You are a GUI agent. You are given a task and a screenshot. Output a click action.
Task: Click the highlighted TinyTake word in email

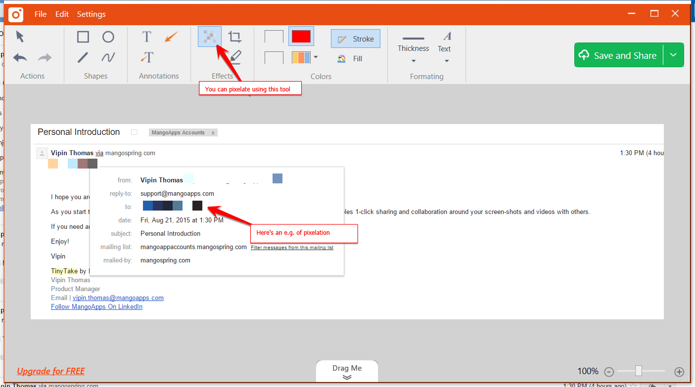pos(64,271)
